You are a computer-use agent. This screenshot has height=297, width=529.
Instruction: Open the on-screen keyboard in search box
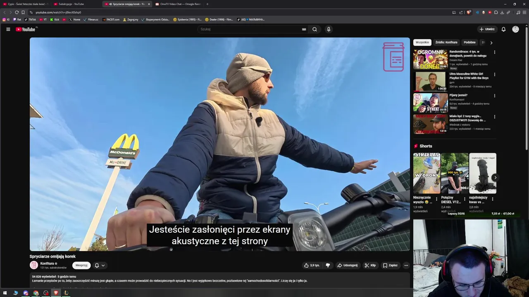(x=304, y=29)
